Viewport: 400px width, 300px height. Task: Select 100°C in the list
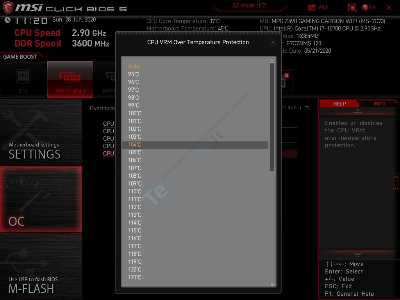click(195, 113)
